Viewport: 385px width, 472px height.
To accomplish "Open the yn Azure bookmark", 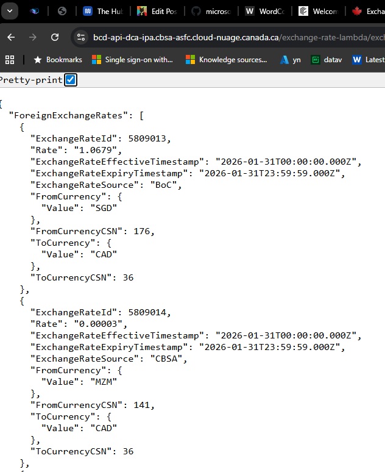I will tap(290, 60).
